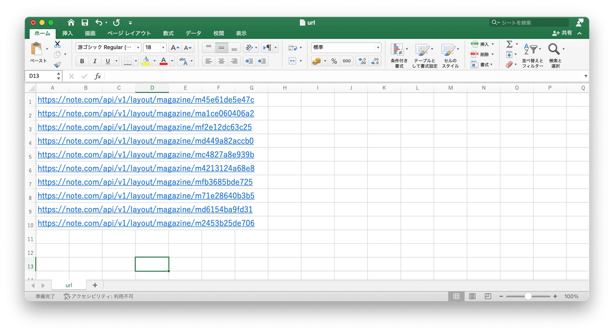This screenshot has width=614, height=334.
Task: Open the ページ レイアウト ribbon tab
Action: pos(129,33)
